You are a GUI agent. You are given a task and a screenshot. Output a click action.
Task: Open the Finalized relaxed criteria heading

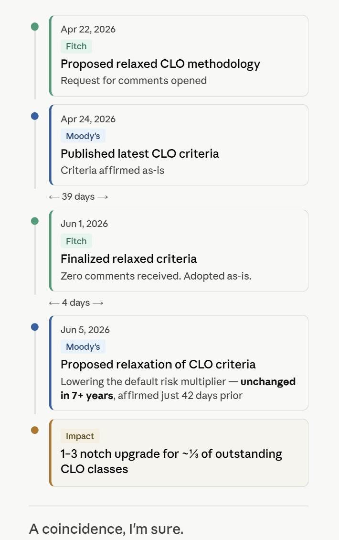tap(129, 259)
